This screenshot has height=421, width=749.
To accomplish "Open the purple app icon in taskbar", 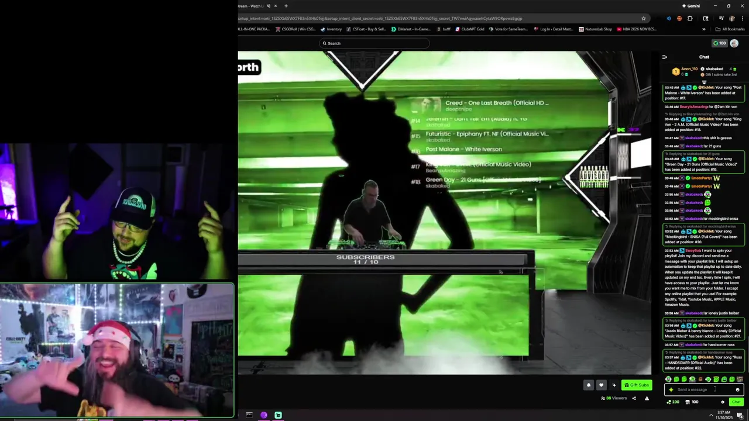I will [x=264, y=415].
